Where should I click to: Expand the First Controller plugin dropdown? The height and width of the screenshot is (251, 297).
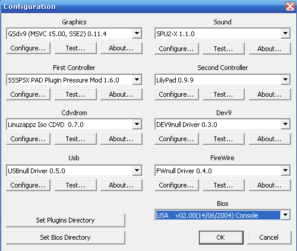[137, 80]
